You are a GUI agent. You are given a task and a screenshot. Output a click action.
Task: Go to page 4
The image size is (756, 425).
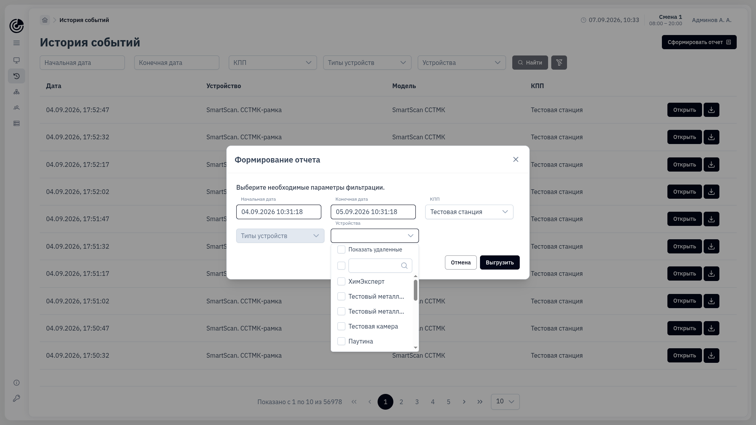pyautogui.click(x=433, y=402)
